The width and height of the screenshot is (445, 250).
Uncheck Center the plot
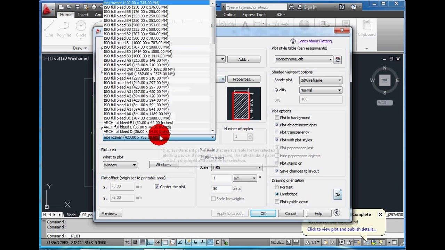[157, 187]
